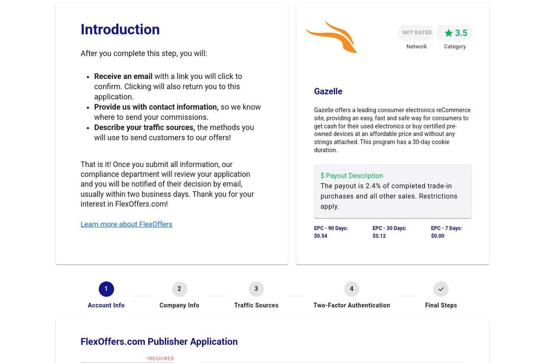The width and height of the screenshot is (545, 363).
Task: Click the green star rating icon
Action: 448,33
